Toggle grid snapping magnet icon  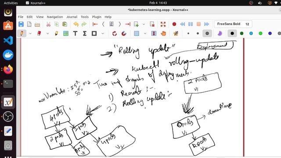[124, 33]
